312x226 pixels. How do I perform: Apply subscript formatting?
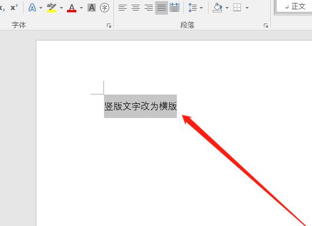coord(2,8)
